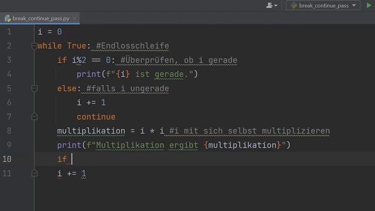
Task: Click the fold end marker at line 11
Action: [34, 173]
